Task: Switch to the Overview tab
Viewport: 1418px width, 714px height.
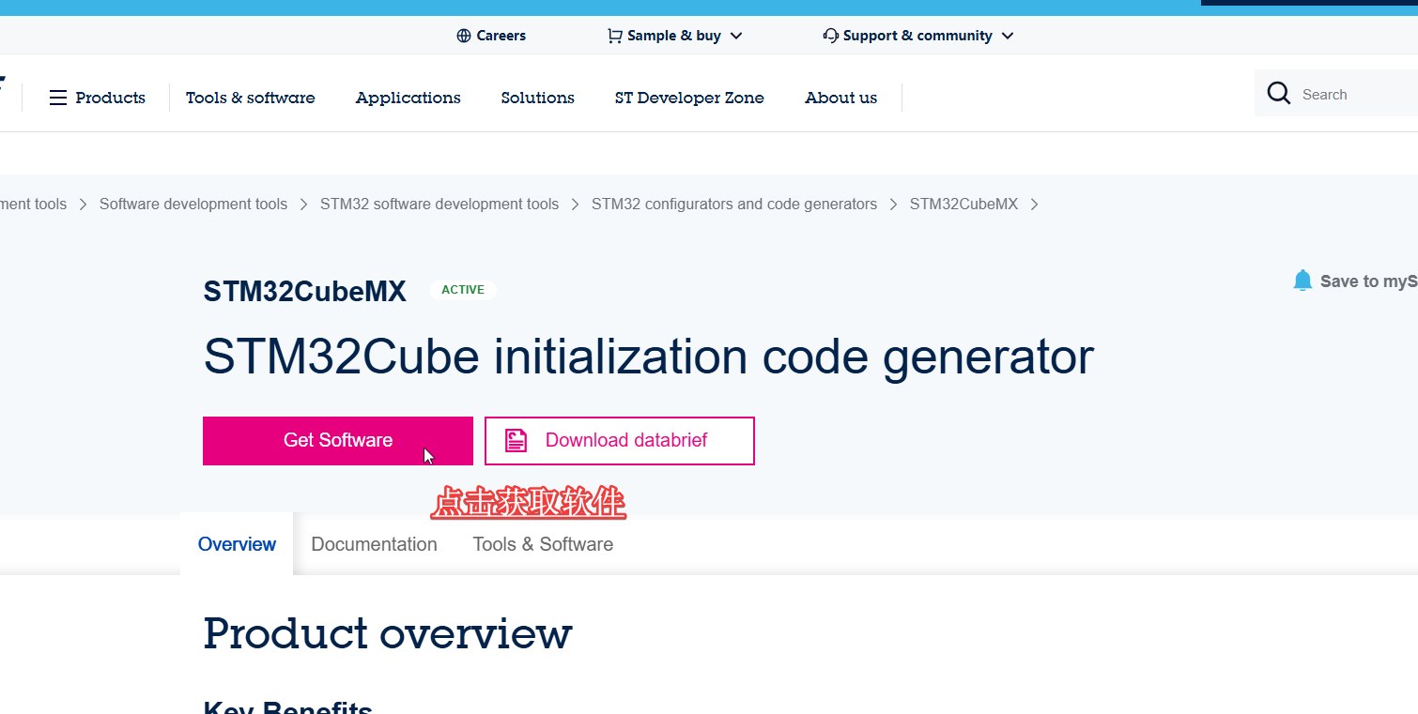Action: click(x=237, y=544)
